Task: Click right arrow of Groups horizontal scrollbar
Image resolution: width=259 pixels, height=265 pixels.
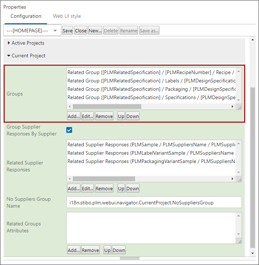Action: 233,106
